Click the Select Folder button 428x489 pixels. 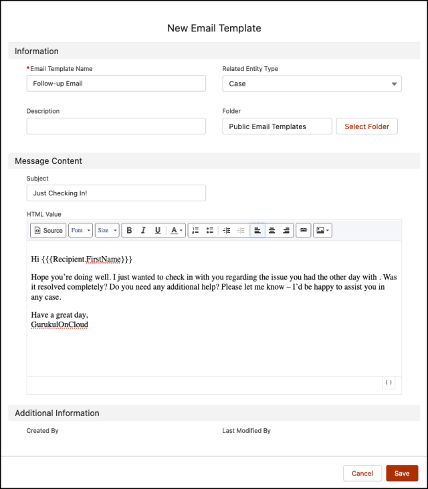(367, 126)
